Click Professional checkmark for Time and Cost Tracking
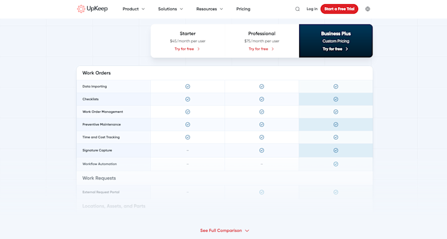This screenshot has width=447, height=239. [262, 137]
